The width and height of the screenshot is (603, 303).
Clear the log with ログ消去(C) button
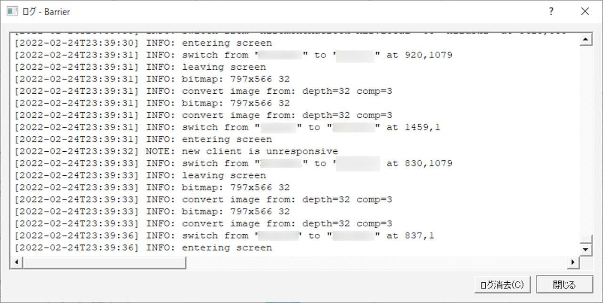pos(503,285)
